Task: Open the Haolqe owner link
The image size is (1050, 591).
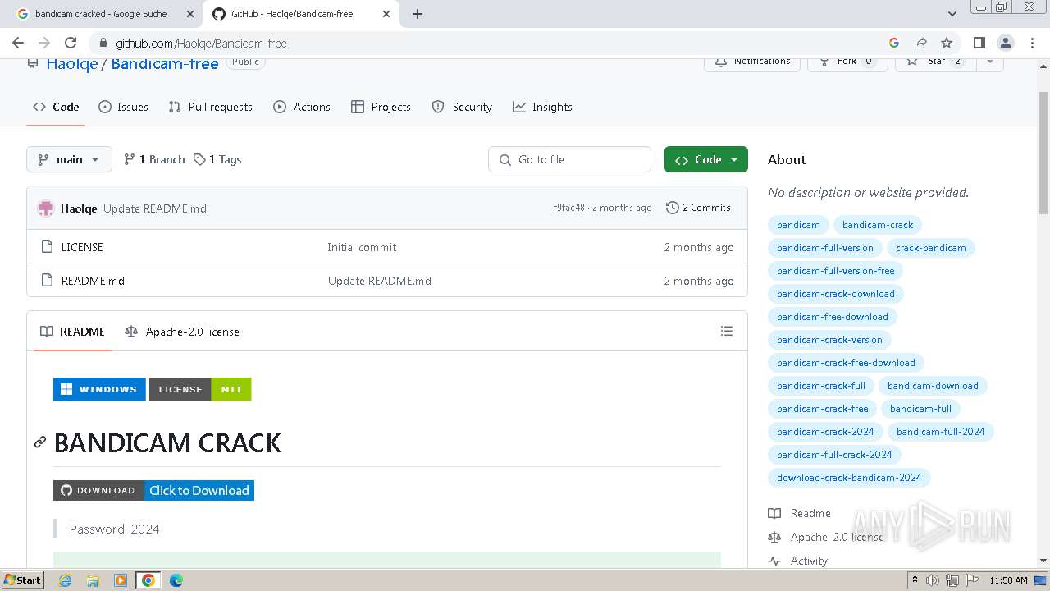Action: point(71,64)
